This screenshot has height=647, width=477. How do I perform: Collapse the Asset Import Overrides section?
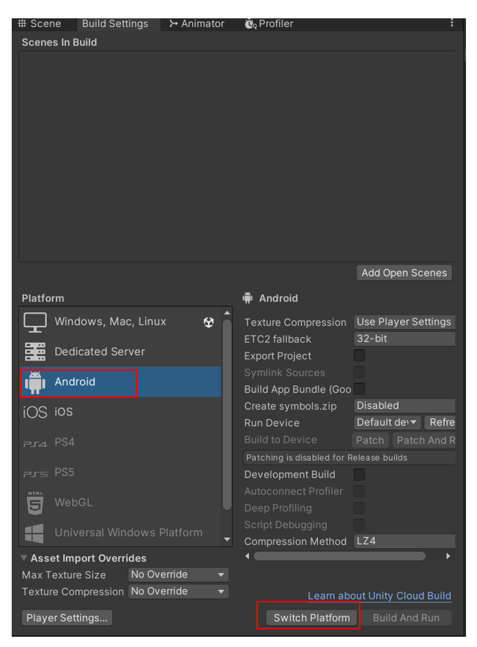pos(24,558)
